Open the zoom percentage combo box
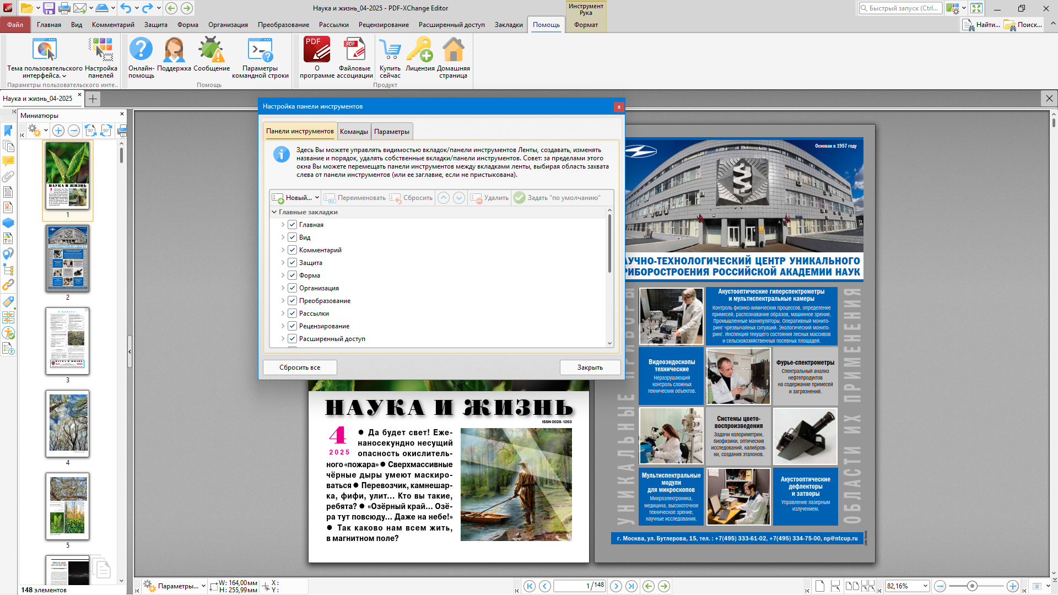 point(925,586)
